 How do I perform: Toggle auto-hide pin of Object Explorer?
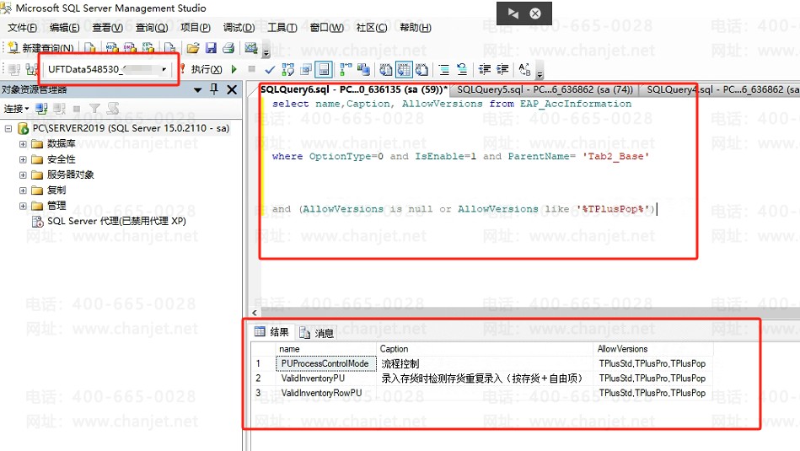214,90
